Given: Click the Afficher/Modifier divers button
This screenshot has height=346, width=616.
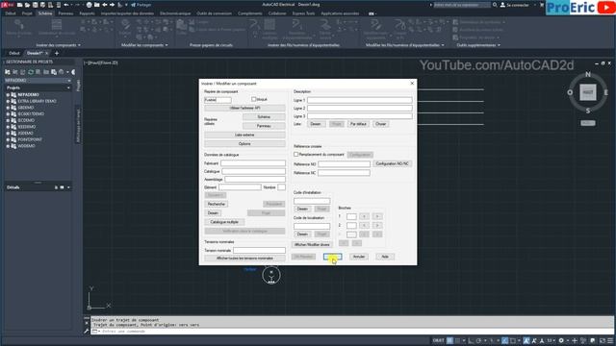Looking at the screenshot, I should tap(312, 244).
